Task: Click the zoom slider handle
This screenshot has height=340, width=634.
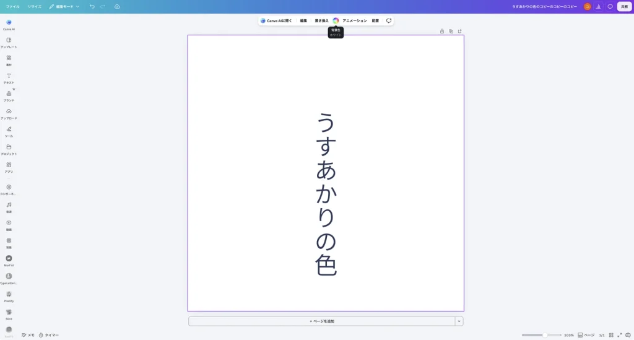Action: tap(545, 335)
